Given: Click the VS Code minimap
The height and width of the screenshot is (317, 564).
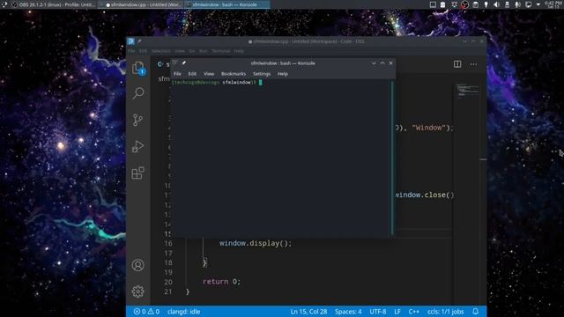Looking at the screenshot, I should [468, 90].
